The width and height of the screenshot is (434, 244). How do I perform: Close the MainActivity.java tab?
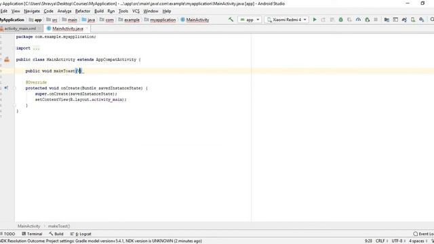click(x=87, y=28)
